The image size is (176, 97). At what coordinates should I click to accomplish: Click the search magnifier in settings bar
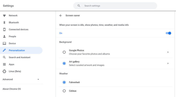point(79,6)
